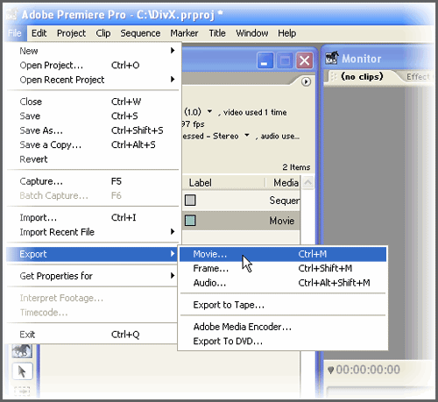Choose Export To DVD option
The height and width of the screenshot is (402, 438).
click(x=283, y=341)
